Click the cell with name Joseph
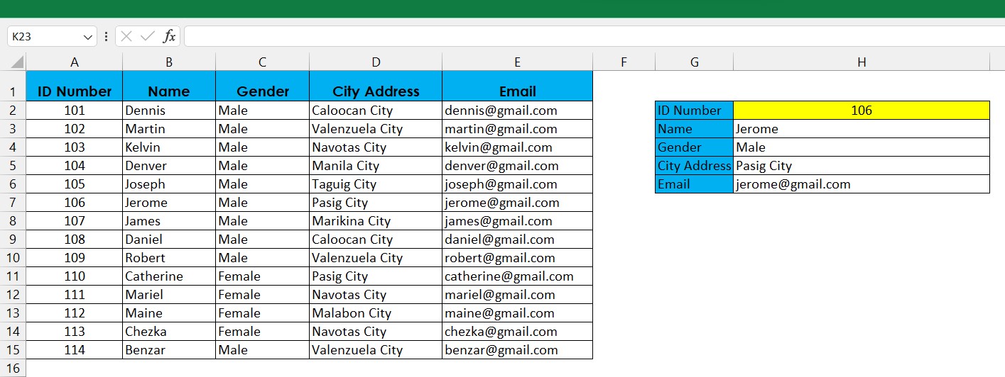The width and height of the screenshot is (1005, 377). pyautogui.click(x=169, y=184)
